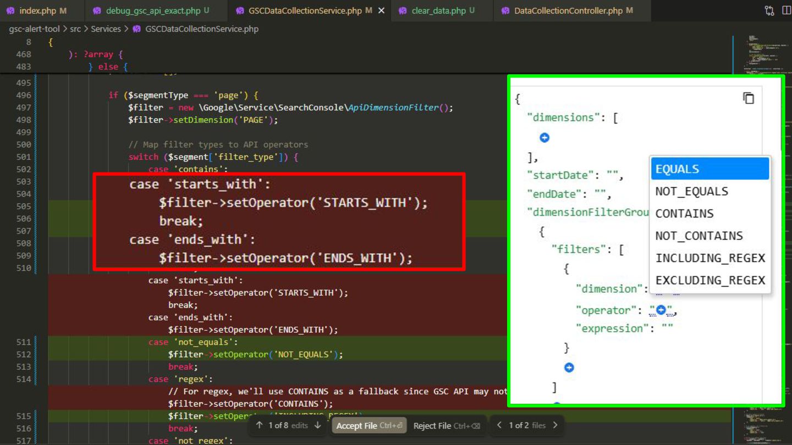
Task: Click the "1 of 8 edits" counter
Action: (x=288, y=425)
